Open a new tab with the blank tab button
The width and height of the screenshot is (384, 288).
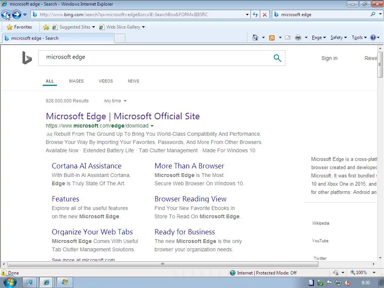click(120, 39)
